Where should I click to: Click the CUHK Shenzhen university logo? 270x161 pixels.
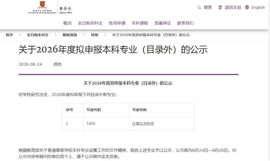click(42, 7)
